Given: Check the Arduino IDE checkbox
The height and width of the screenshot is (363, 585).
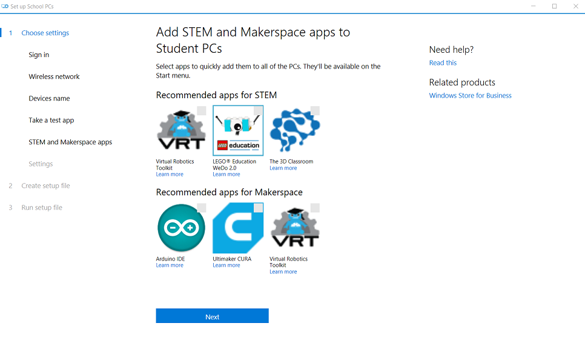Looking at the screenshot, I should point(202,208).
